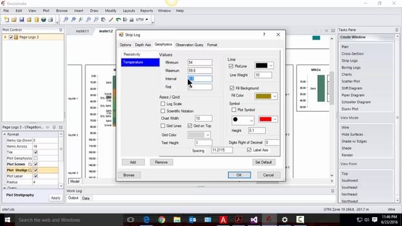Switch to the Depth Axis tab
The image size is (402, 226).
(x=143, y=45)
